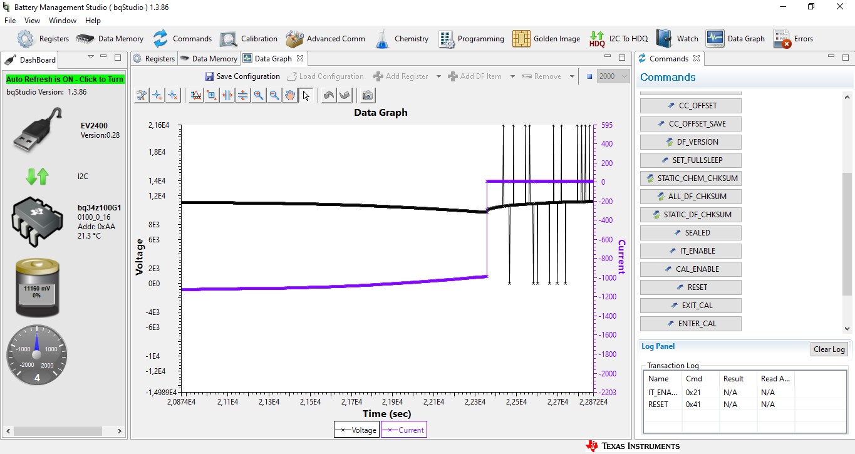The image size is (855, 454).
Task: Click the battery 11160 mV icon
Action: tap(37, 288)
